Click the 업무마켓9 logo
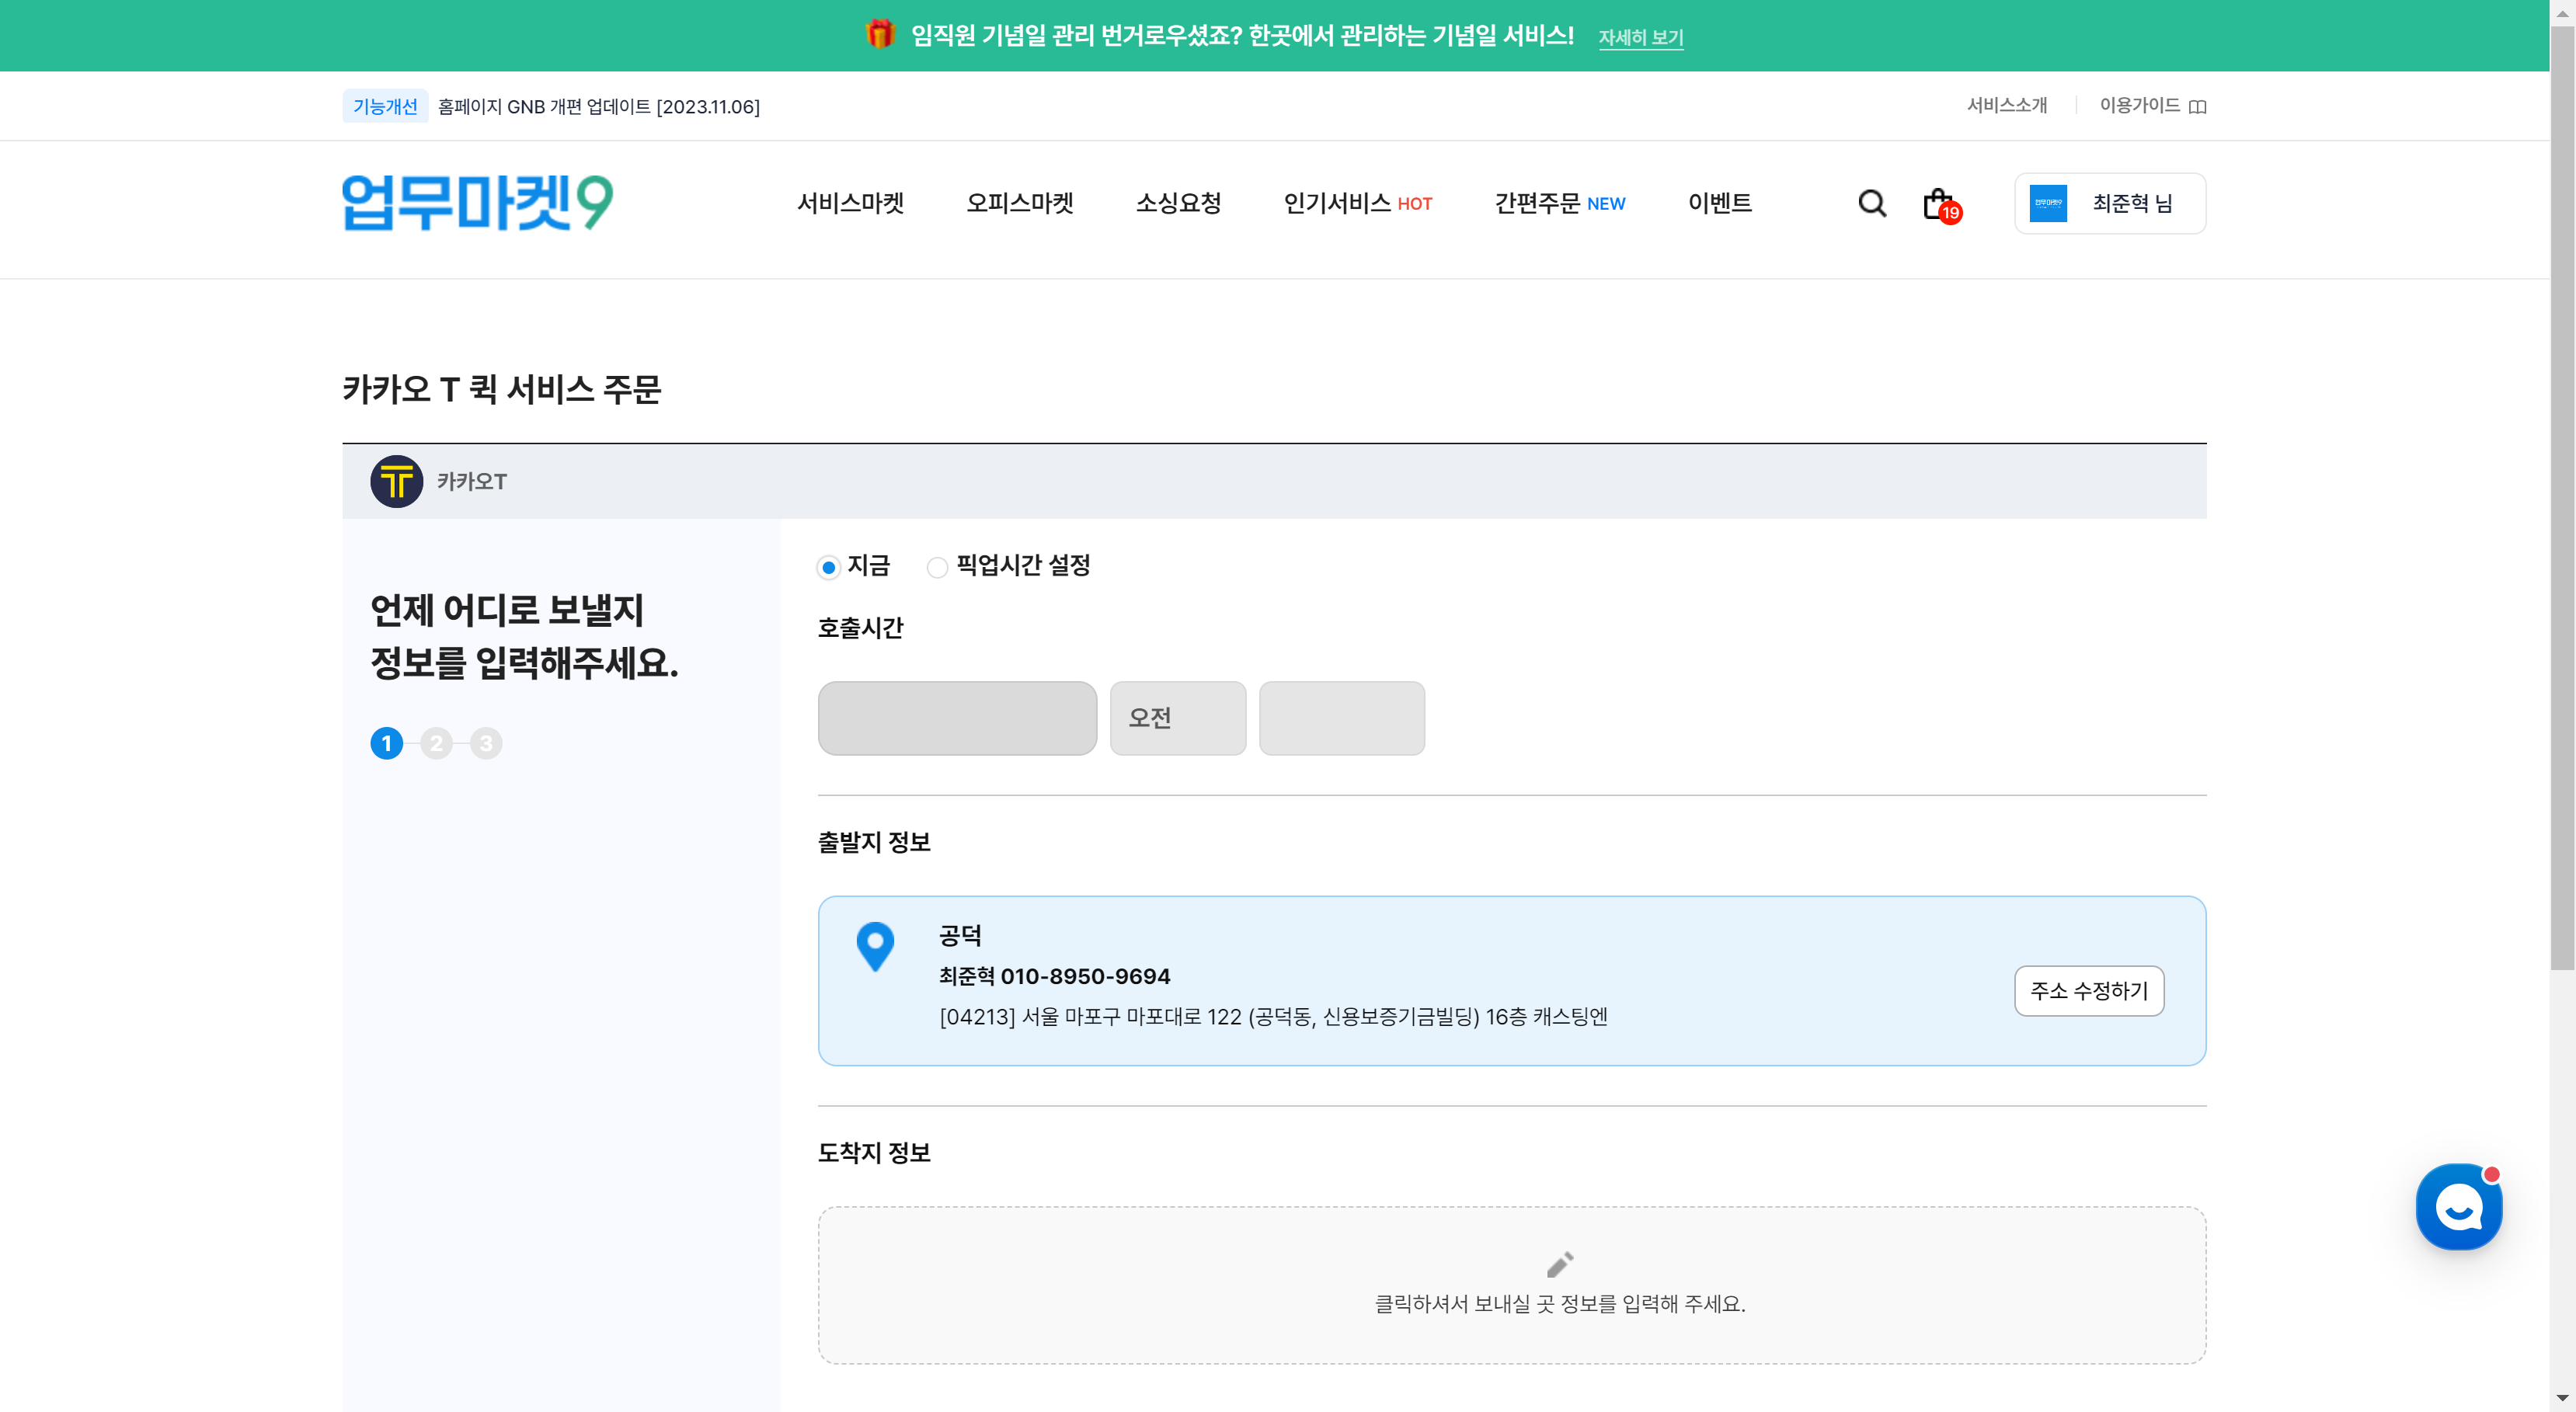Image resolution: width=2576 pixels, height=1412 pixels. tap(477, 203)
